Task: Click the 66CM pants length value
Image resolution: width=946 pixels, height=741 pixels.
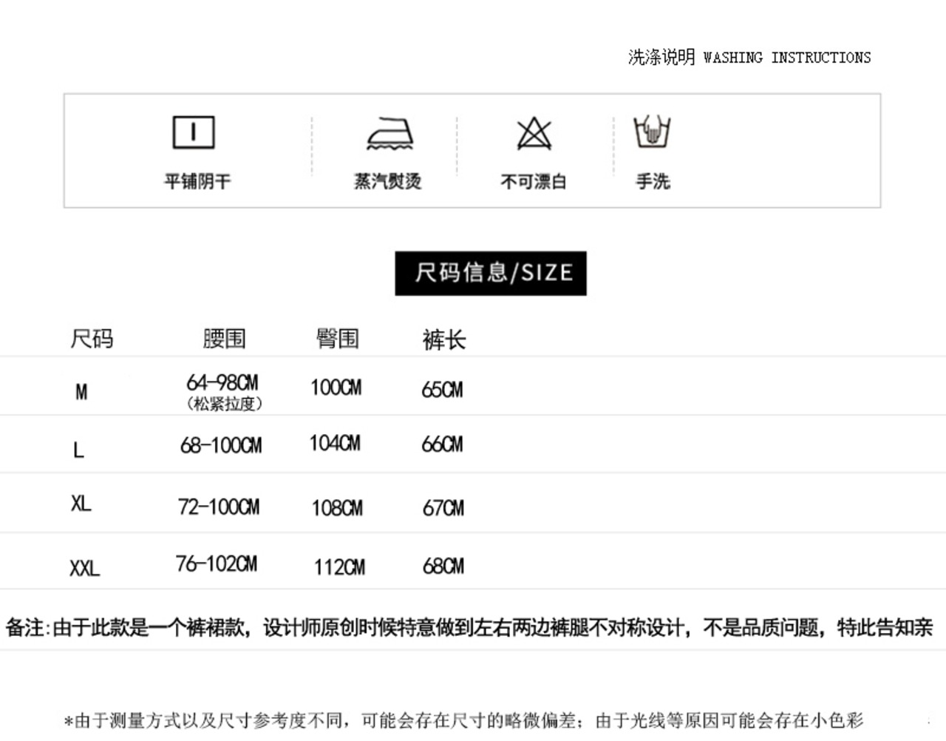Action: (442, 444)
